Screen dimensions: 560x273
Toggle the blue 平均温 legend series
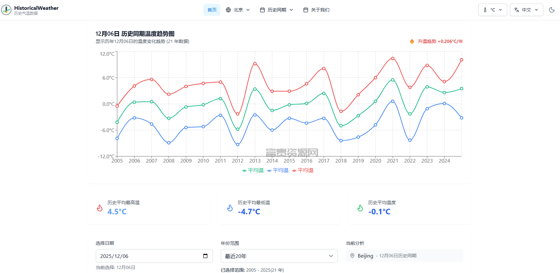point(278,170)
